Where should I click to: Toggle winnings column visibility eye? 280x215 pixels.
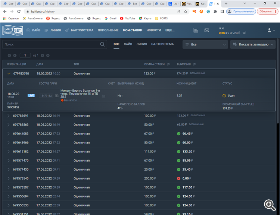click(x=195, y=64)
